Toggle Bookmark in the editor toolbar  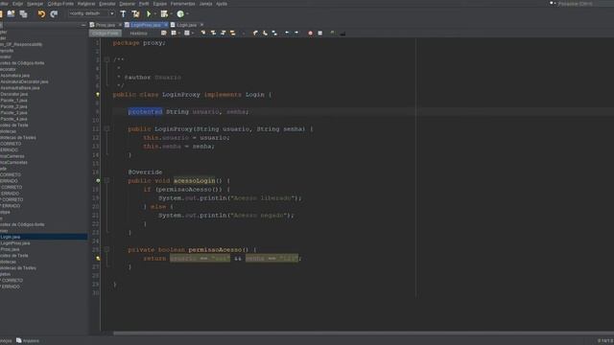[274, 34]
